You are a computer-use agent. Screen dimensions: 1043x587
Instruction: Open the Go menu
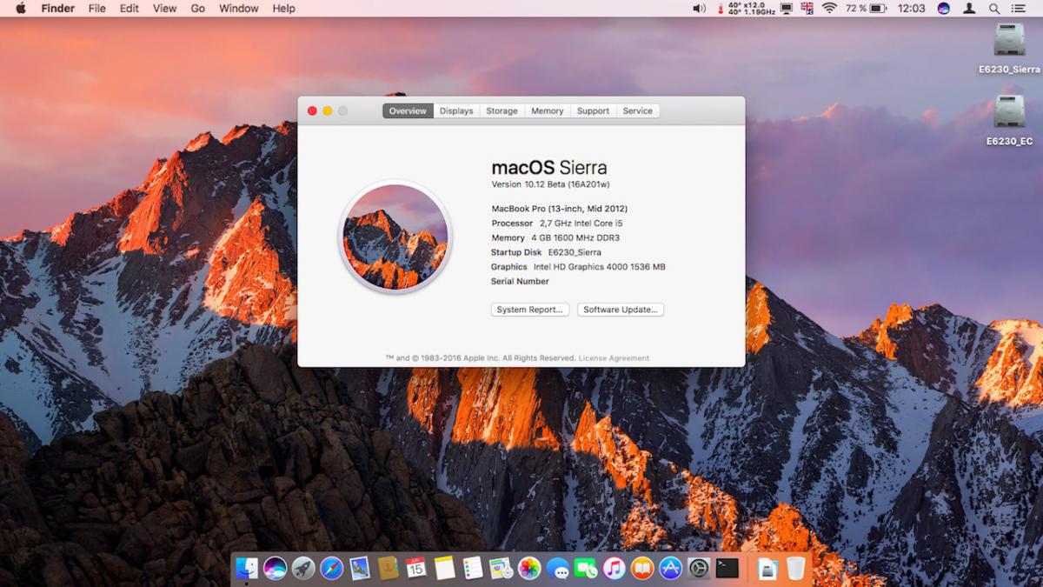click(x=197, y=8)
